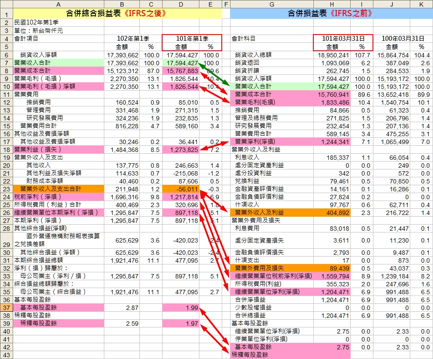Select EPS value 2.87 in column B
The height and width of the screenshot is (359, 433).
coord(122,307)
